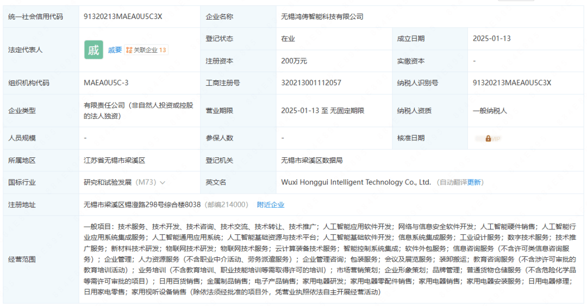The height and width of the screenshot is (306, 587).
Task: Click postal code text 邮编214000
Action: point(227,205)
